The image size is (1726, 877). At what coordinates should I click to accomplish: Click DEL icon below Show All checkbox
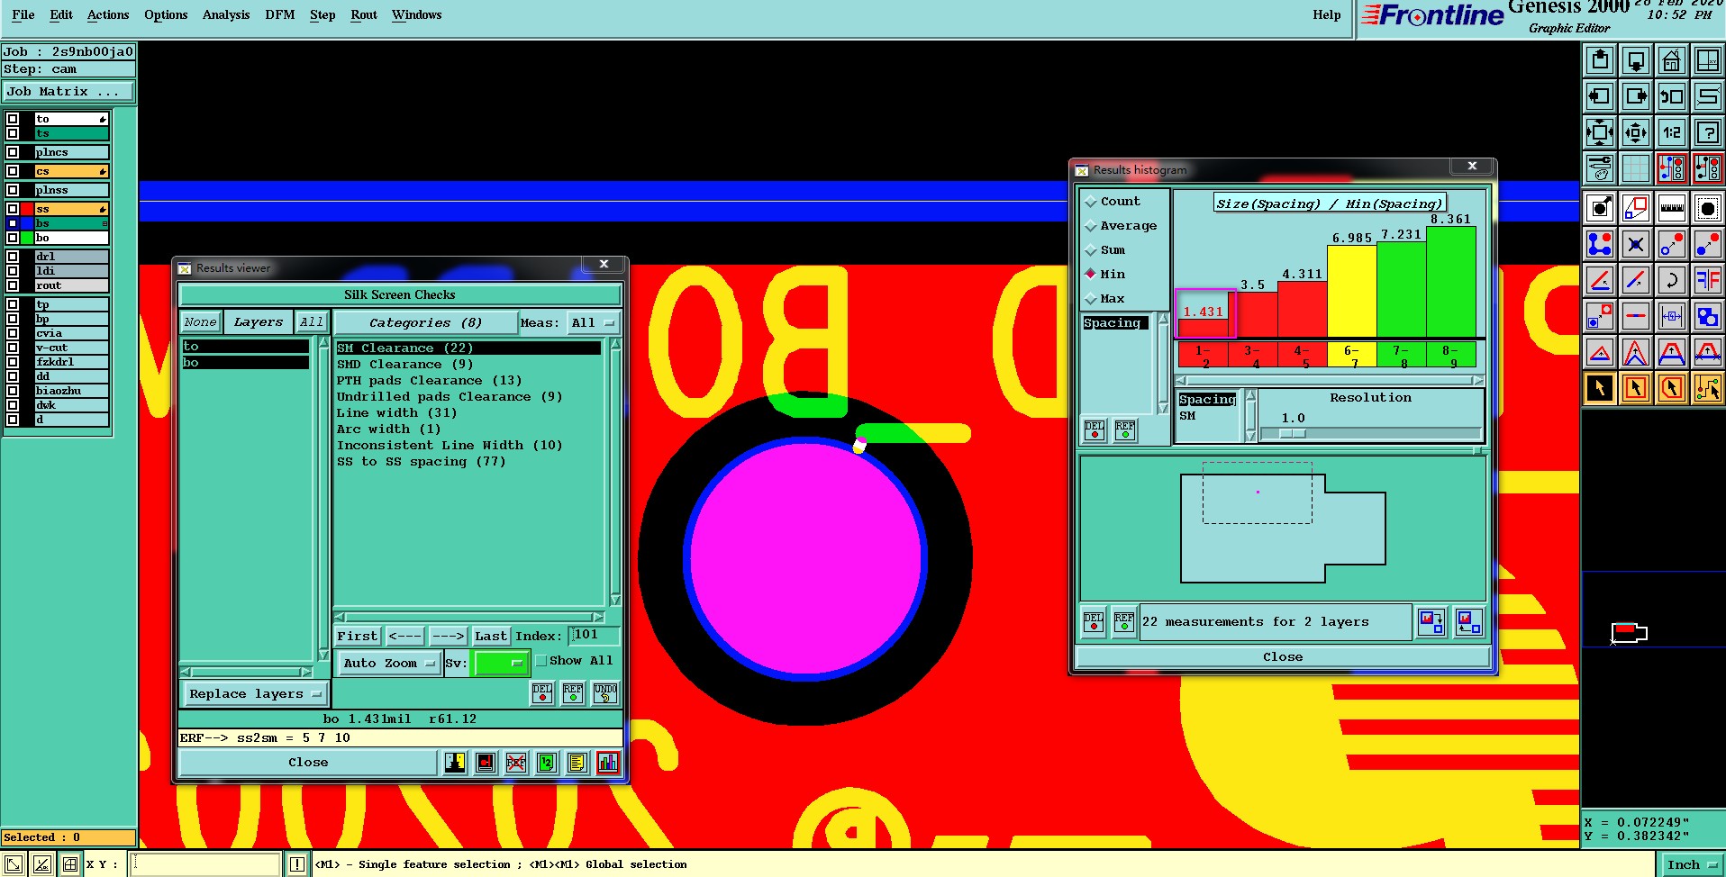[542, 692]
